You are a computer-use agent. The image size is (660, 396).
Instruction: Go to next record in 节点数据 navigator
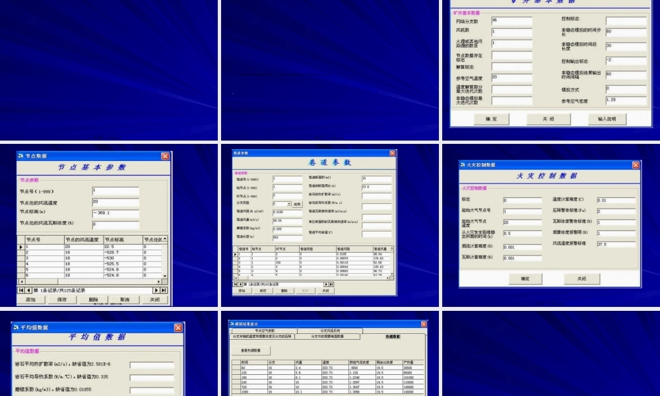click(156, 290)
